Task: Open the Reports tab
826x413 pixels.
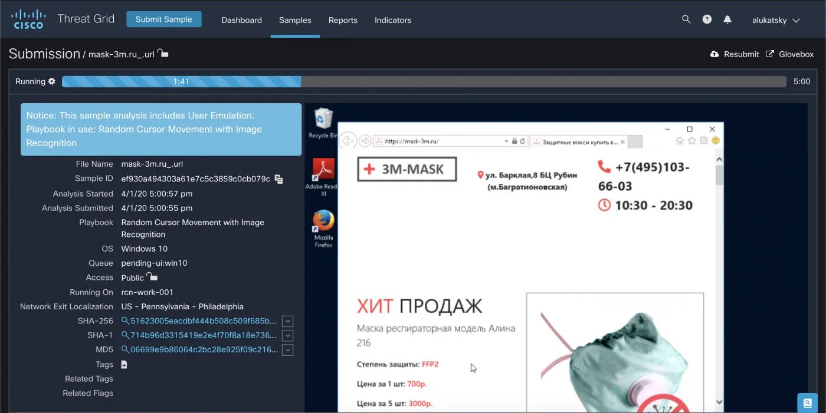Action: pyautogui.click(x=343, y=20)
